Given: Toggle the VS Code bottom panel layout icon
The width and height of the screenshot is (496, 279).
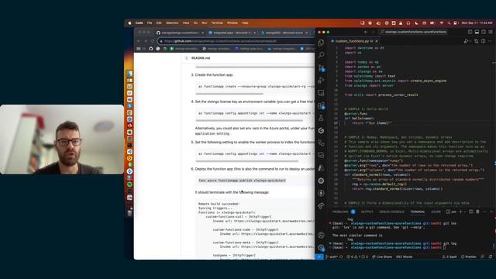Looking at the screenshot, I should point(477,32).
